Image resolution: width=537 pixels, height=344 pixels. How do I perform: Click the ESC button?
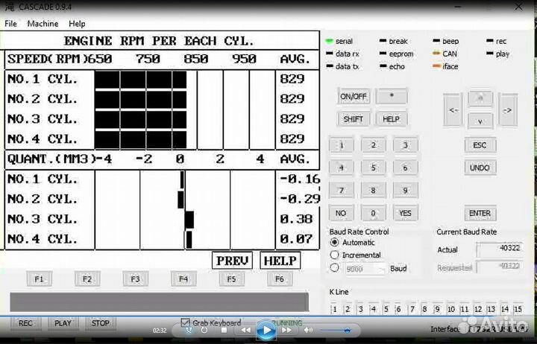480,145
